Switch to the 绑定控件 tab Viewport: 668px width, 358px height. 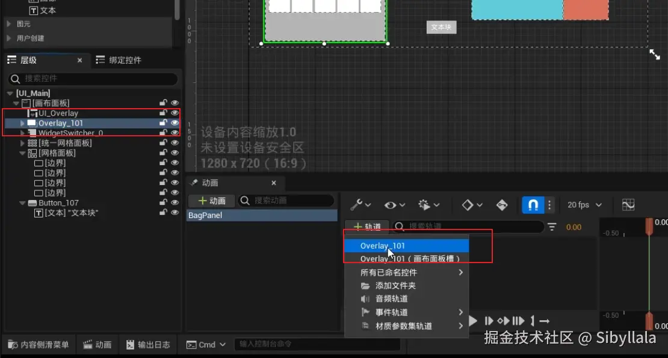point(119,60)
